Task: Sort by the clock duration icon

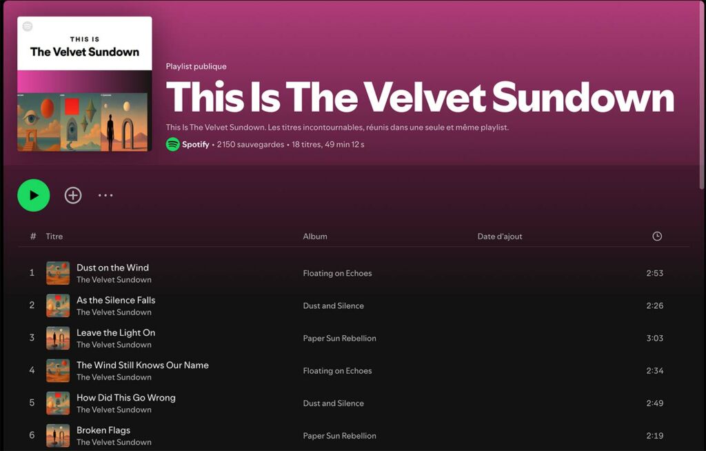Action: click(x=657, y=237)
